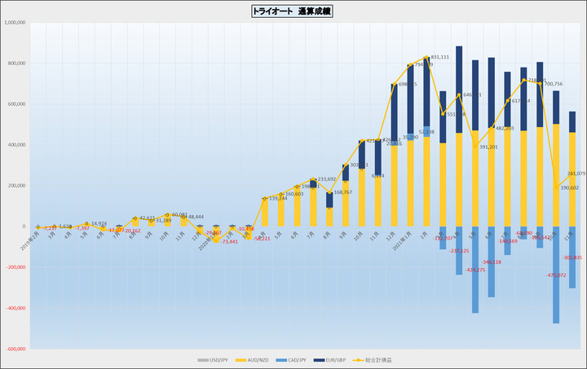Image resolution: width=587 pixels, height=369 pixels.
Task: Click the red -200,000 axis label
Action: coord(16,267)
